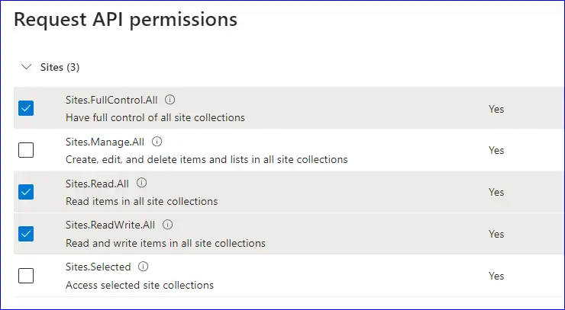Collapse the Sites (3) section chevron
This screenshot has height=310, width=565.
pos(25,67)
